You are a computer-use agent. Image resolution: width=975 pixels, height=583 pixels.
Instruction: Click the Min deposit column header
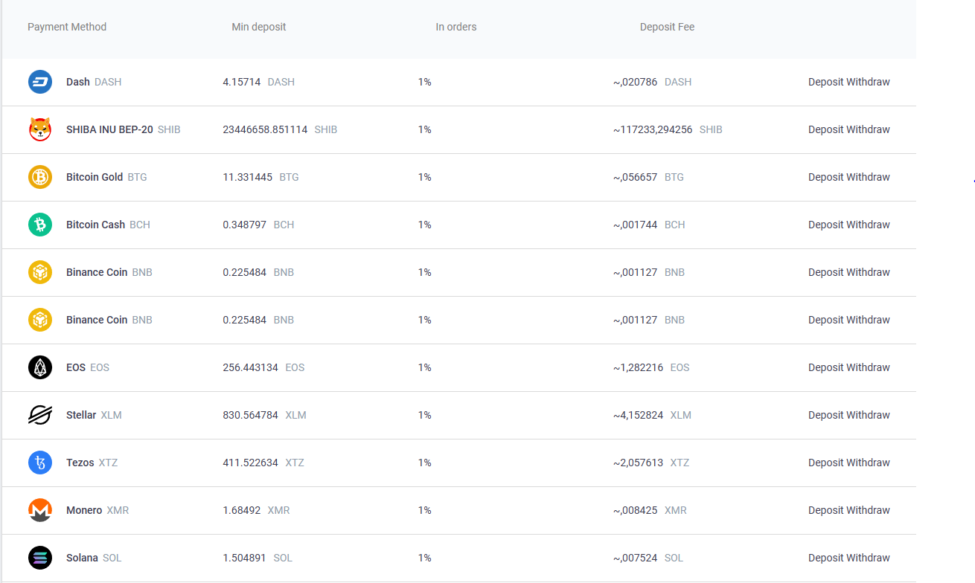pos(259,27)
